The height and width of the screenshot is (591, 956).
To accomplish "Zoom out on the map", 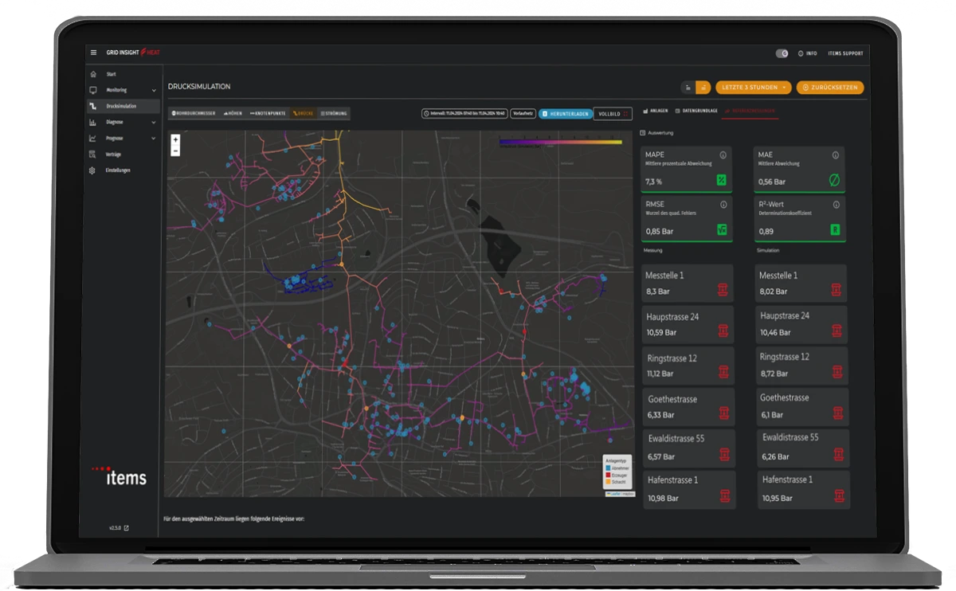I will [x=175, y=151].
